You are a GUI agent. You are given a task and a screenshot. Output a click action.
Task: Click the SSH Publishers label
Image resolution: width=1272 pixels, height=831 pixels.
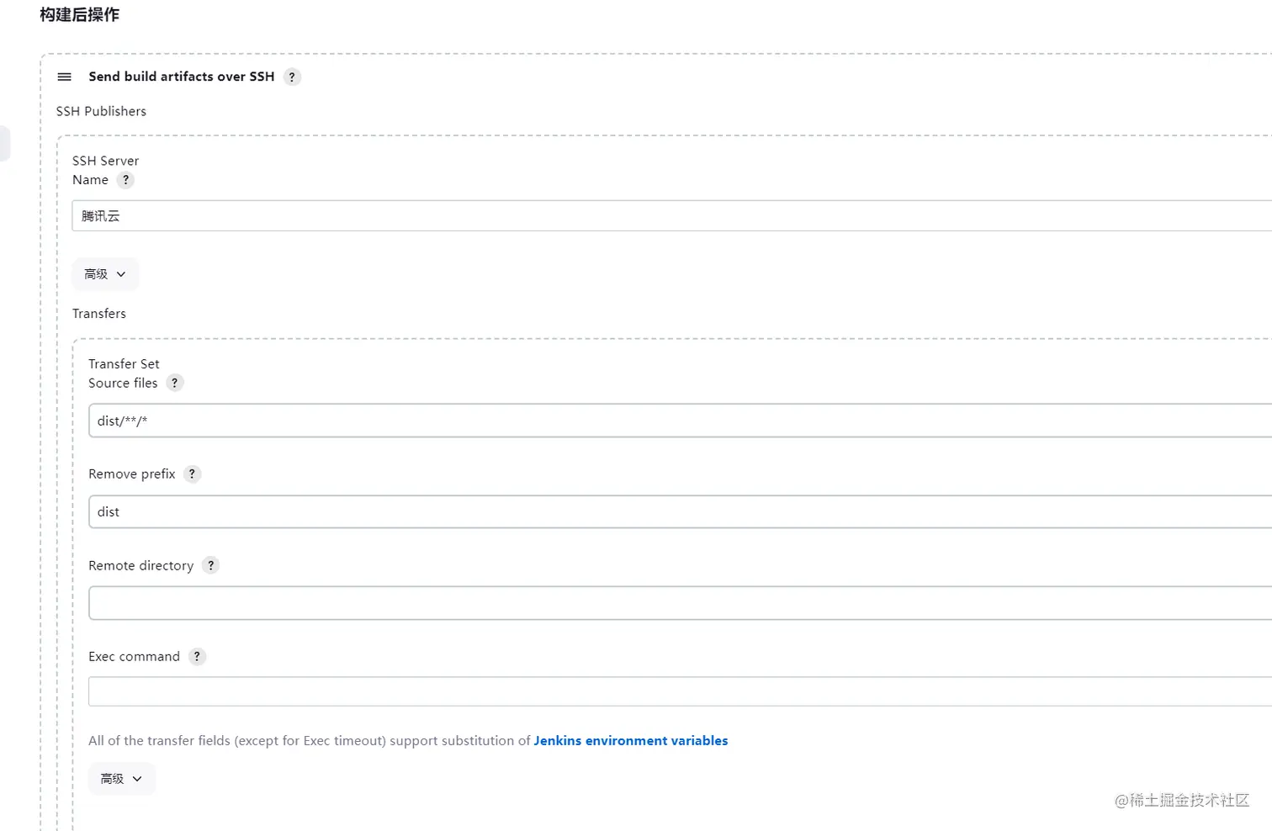pos(101,111)
